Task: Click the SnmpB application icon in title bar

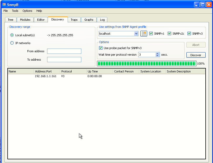Action: 4,5
